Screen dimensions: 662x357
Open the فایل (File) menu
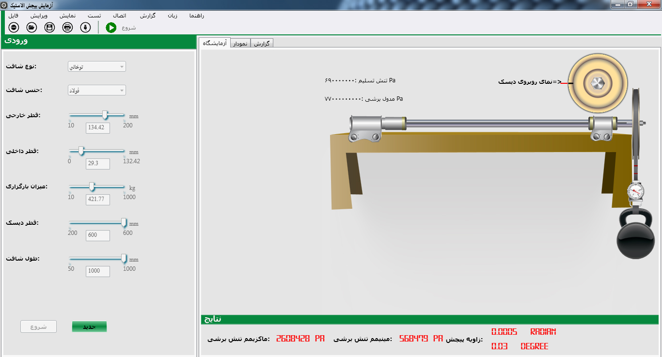[x=14, y=16]
